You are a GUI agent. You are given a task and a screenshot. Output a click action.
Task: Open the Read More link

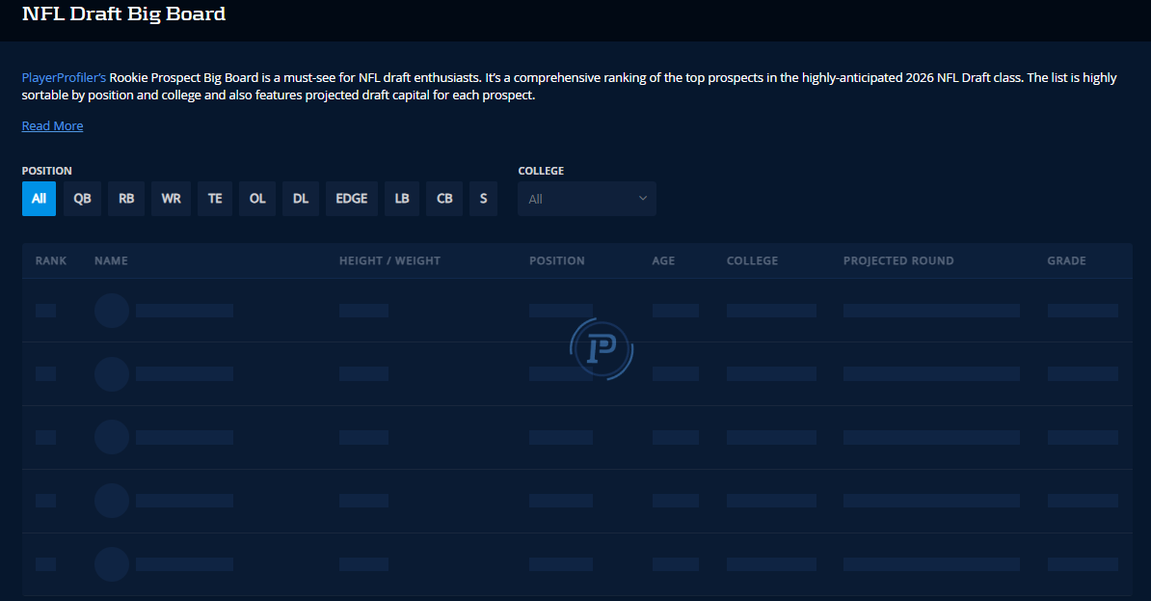(52, 125)
